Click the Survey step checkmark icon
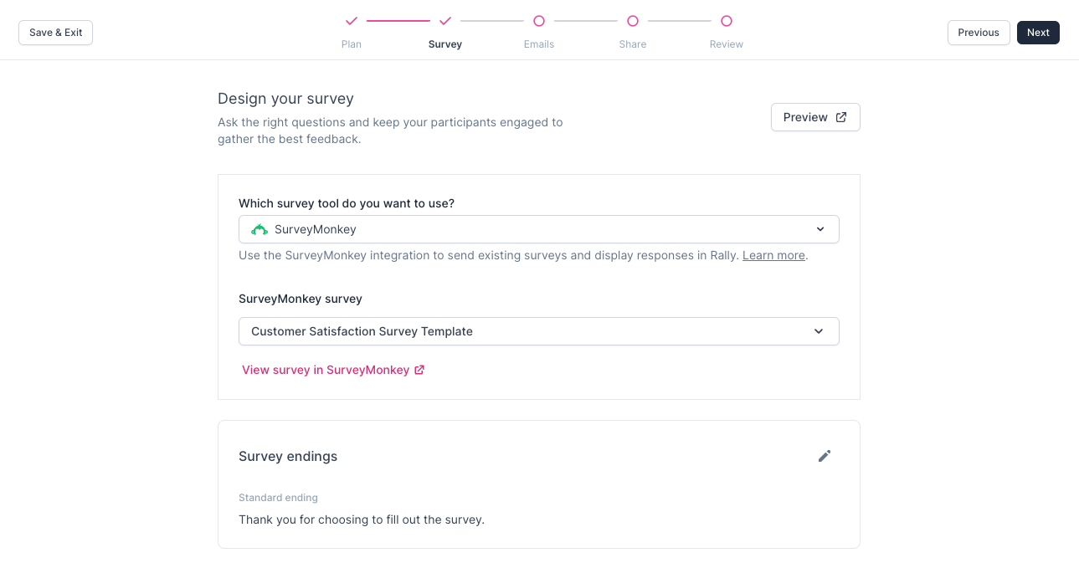The height and width of the screenshot is (563, 1079). [445, 21]
